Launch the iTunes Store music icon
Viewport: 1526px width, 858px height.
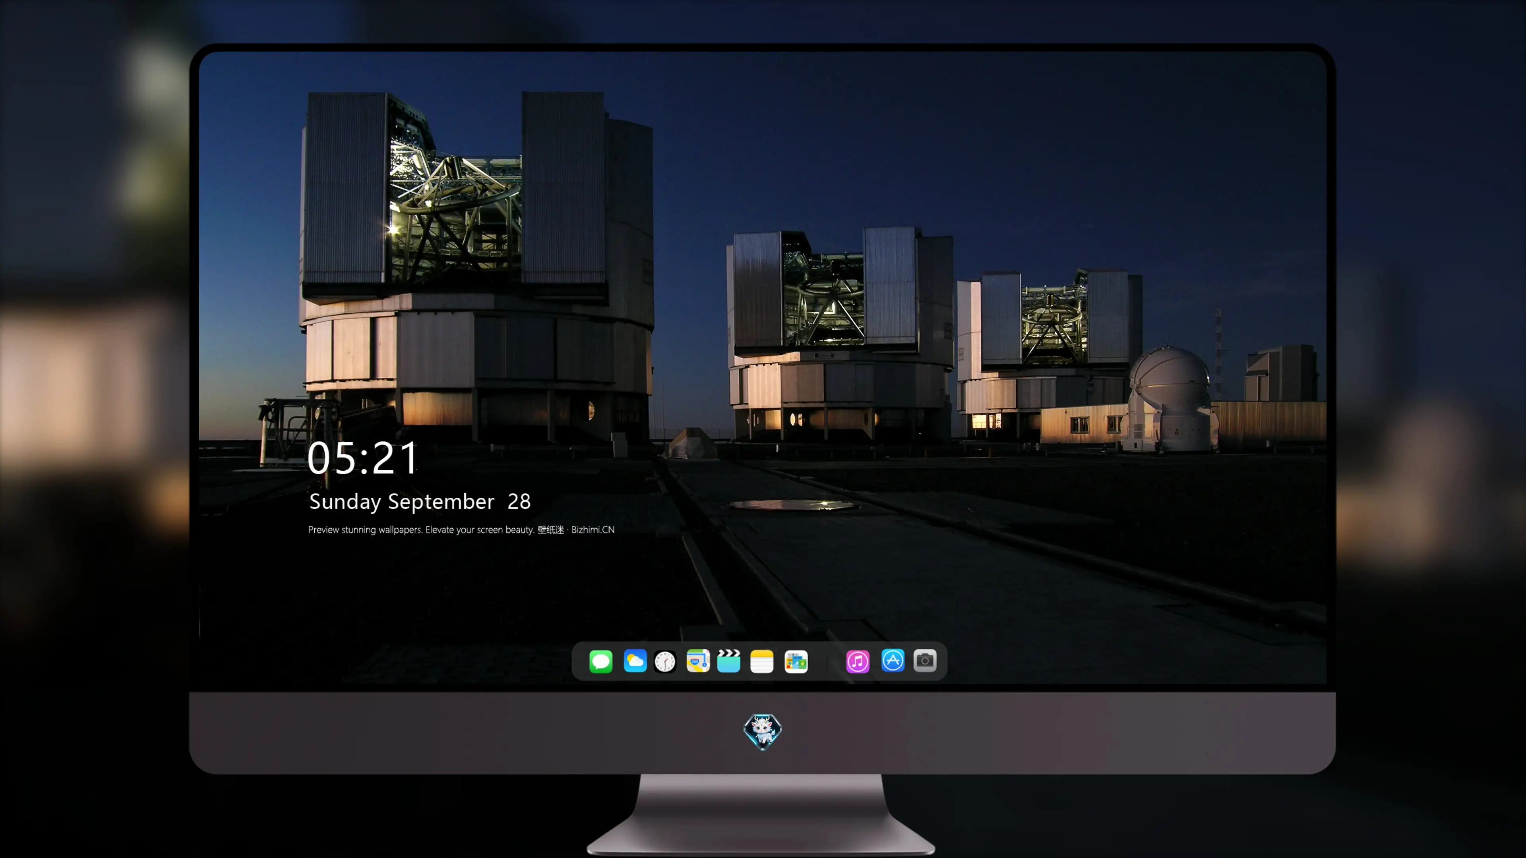858,661
